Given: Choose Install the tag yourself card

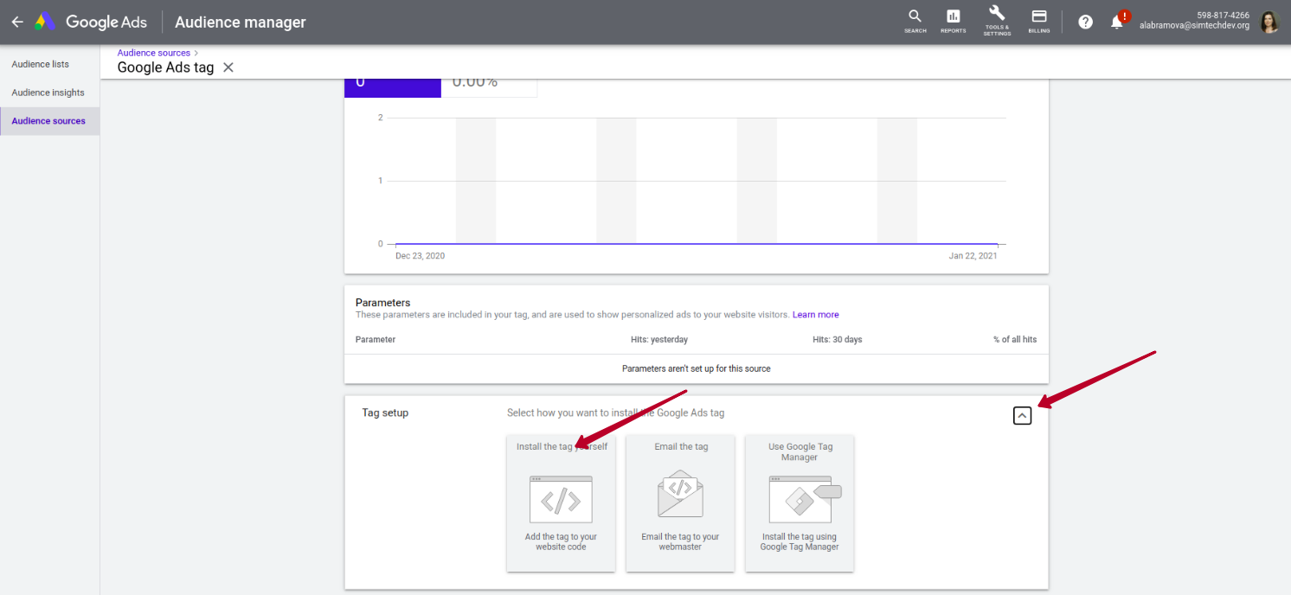Looking at the screenshot, I should 562,503.
